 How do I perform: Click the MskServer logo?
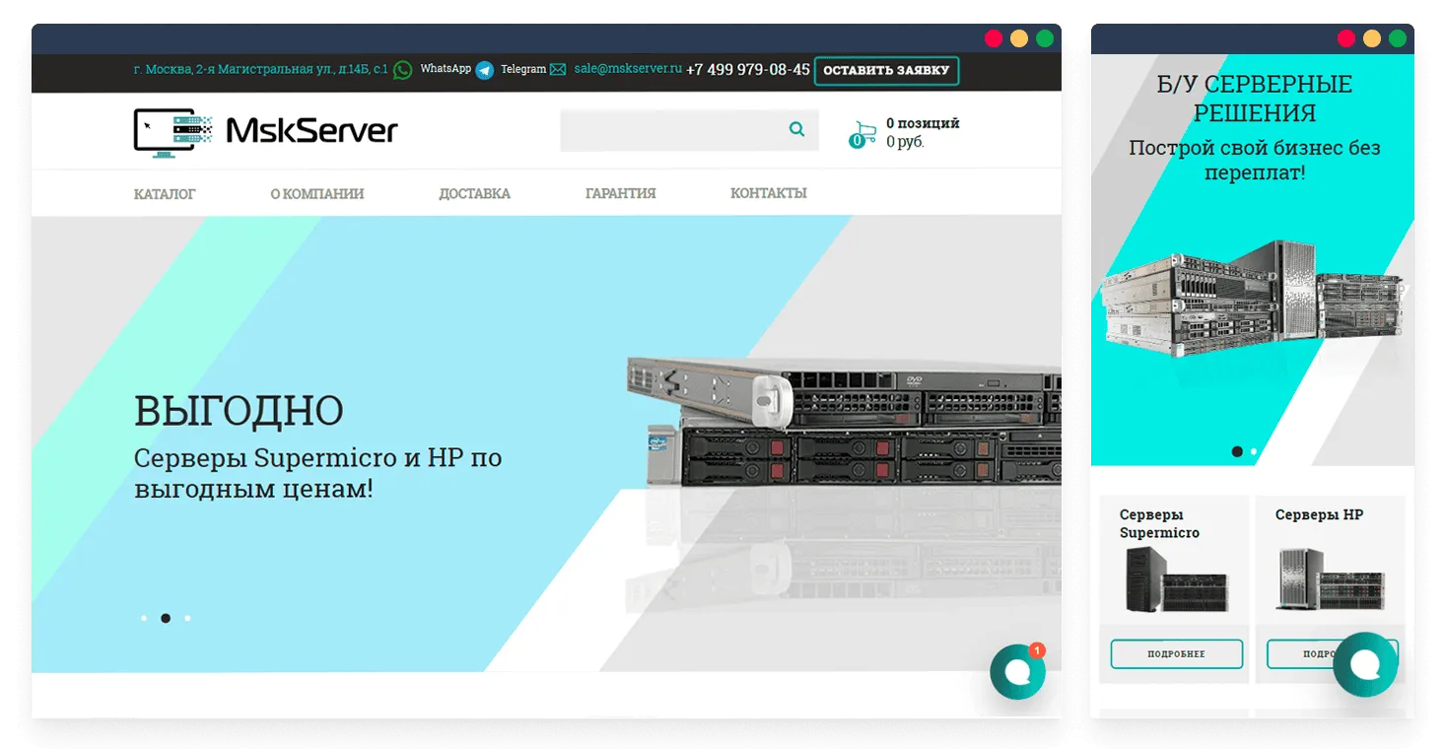pyautogui.click(x=265, y=131)
